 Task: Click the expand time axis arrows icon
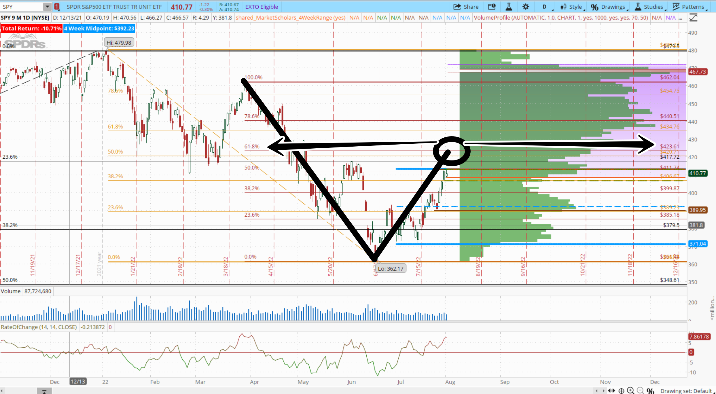click(611, 391)
